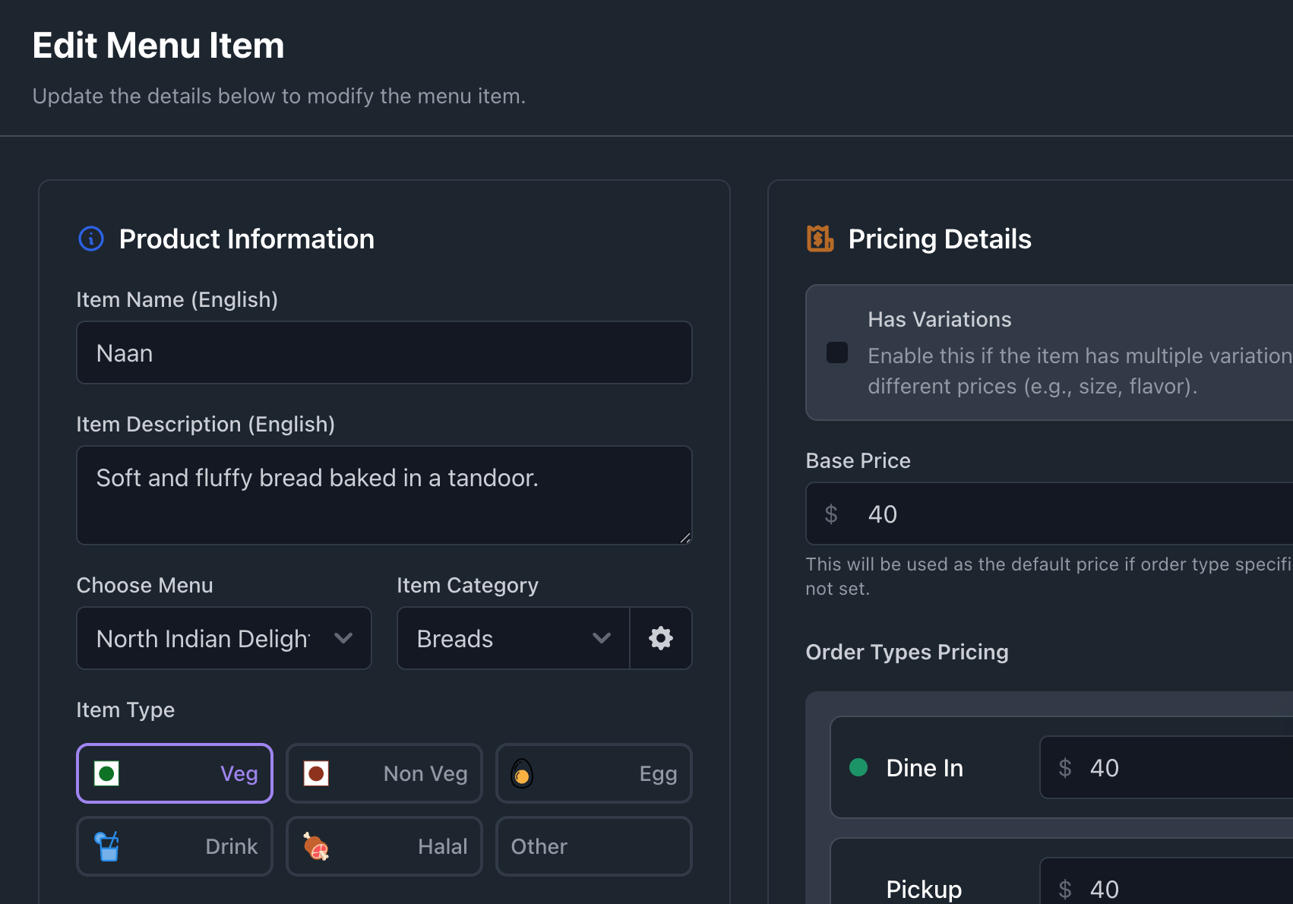
Task: Open the Choose Menu dropdown
Action: (223, 638)
